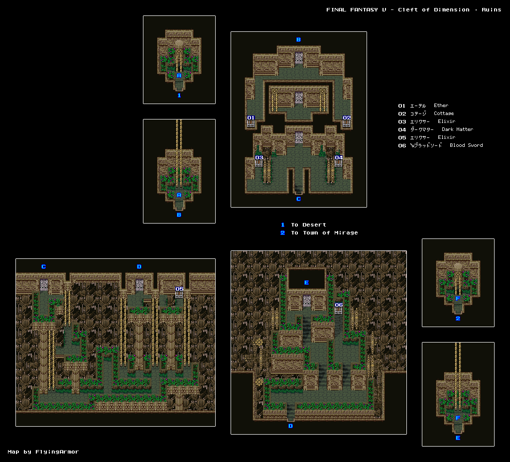Click the door below the C marker near chest 05 map
The width and height of the screenshot is (510, 462).
[44, 285]
